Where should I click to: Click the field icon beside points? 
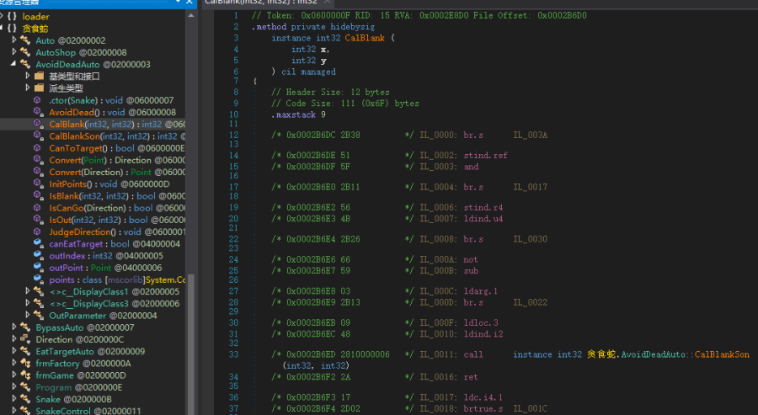click(x=39, y=279)
